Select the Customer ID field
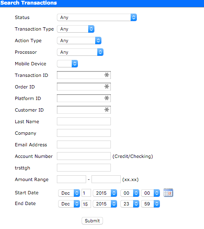204x229 pixels. (x=84, y=110)
